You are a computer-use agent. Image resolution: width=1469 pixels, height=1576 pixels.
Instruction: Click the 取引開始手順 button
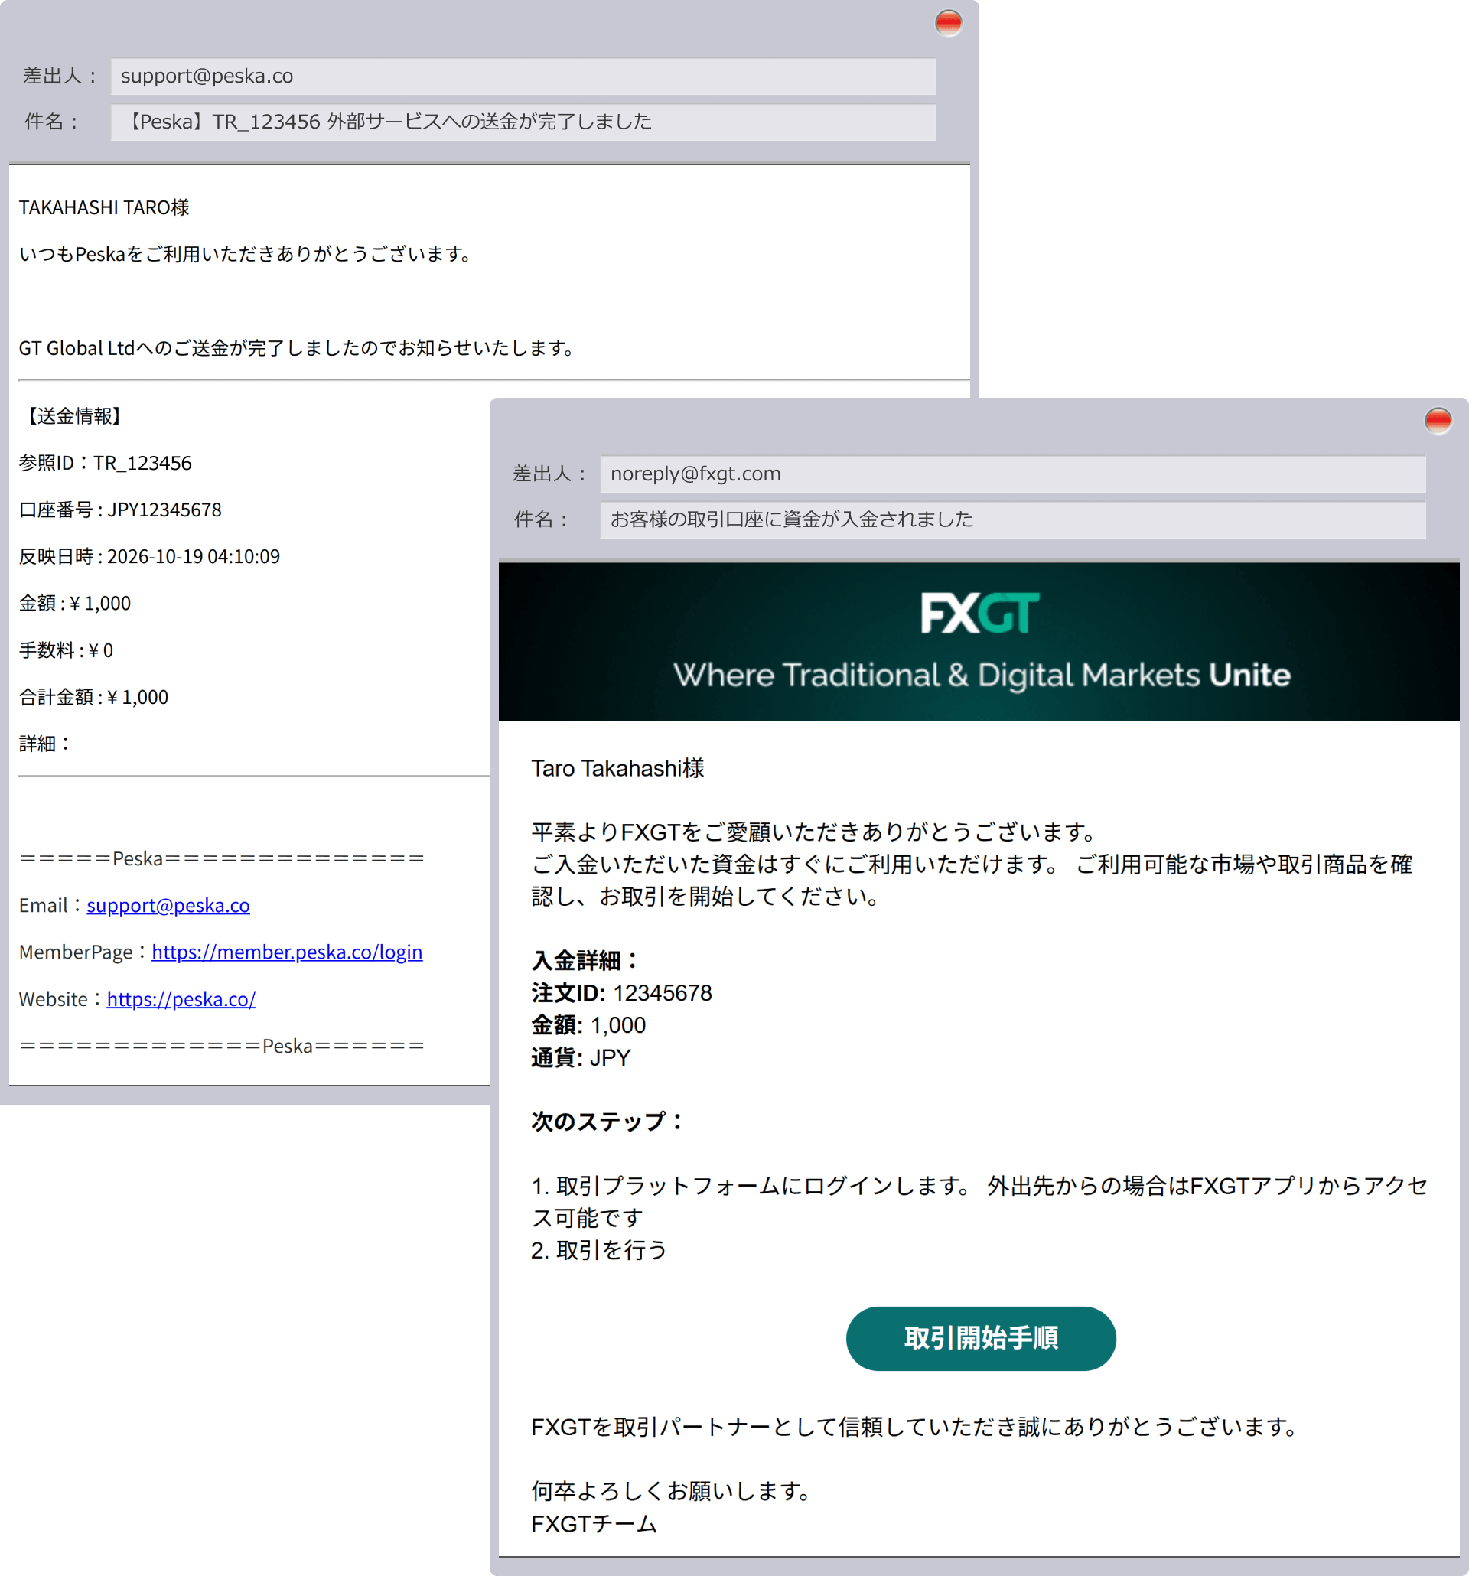pyautogui.click(x=981, y=1337)
